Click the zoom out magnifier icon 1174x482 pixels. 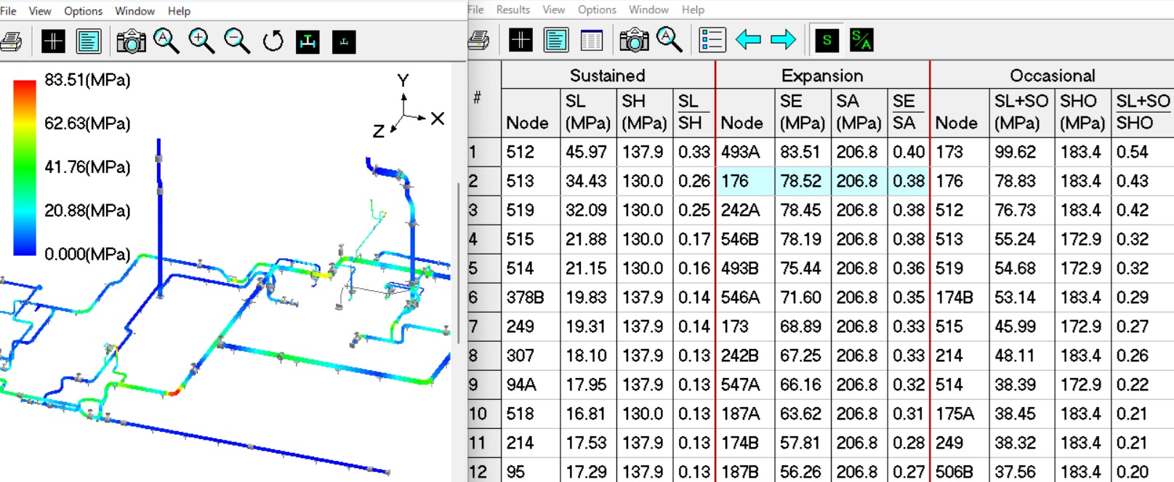click(x=237, y=41)
